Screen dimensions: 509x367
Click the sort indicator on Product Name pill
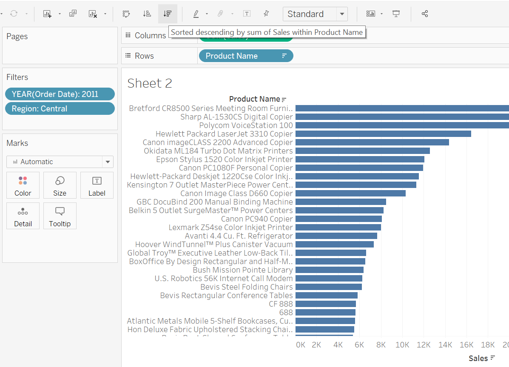click(x=284, y=56)
